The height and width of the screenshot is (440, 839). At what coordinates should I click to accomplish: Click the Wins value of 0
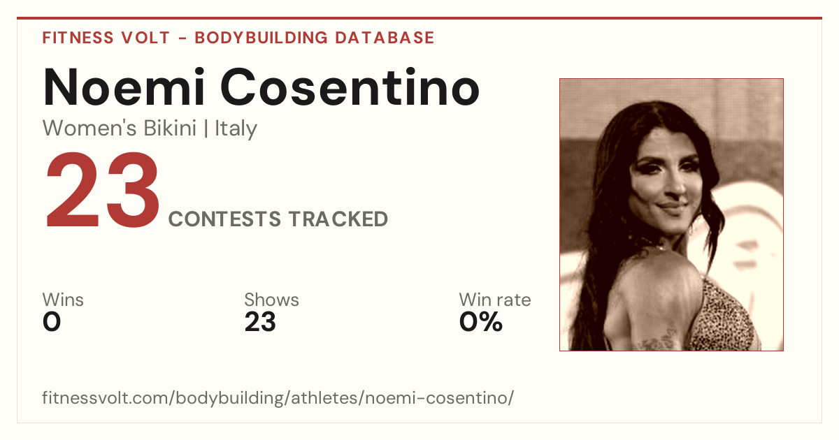[x=52, y=322]
